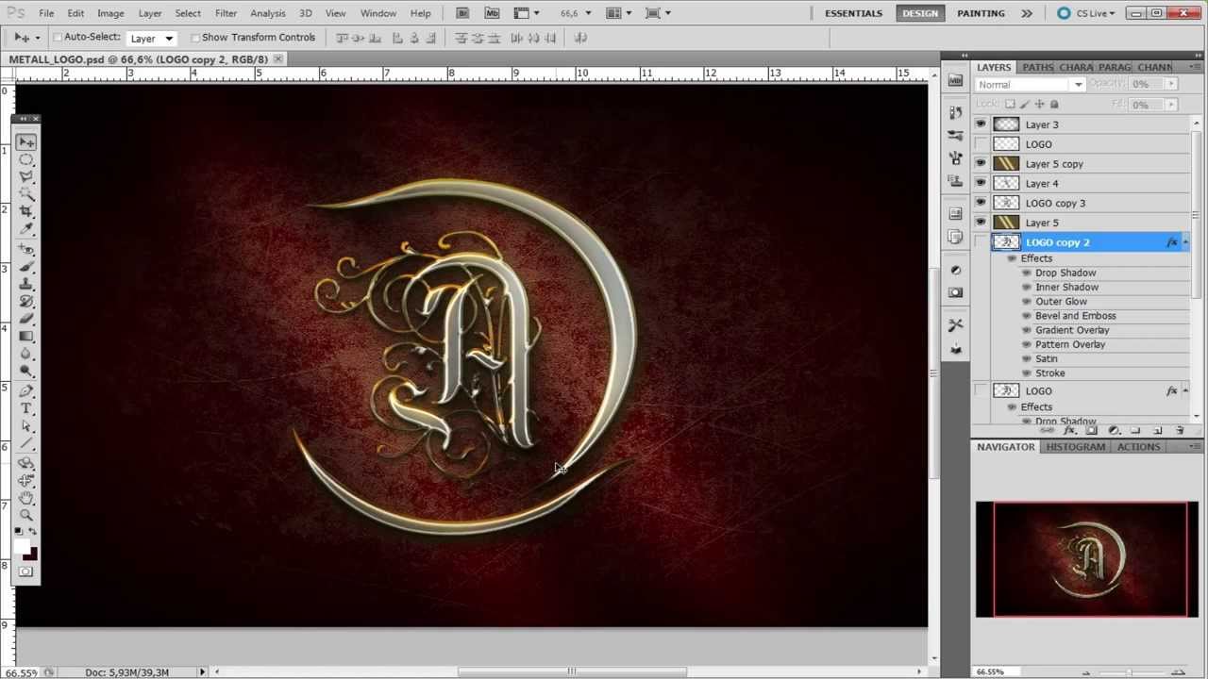Open the Layers panel options menu
Viewport: 1208px width, 679px height.
coord(1196,67)
